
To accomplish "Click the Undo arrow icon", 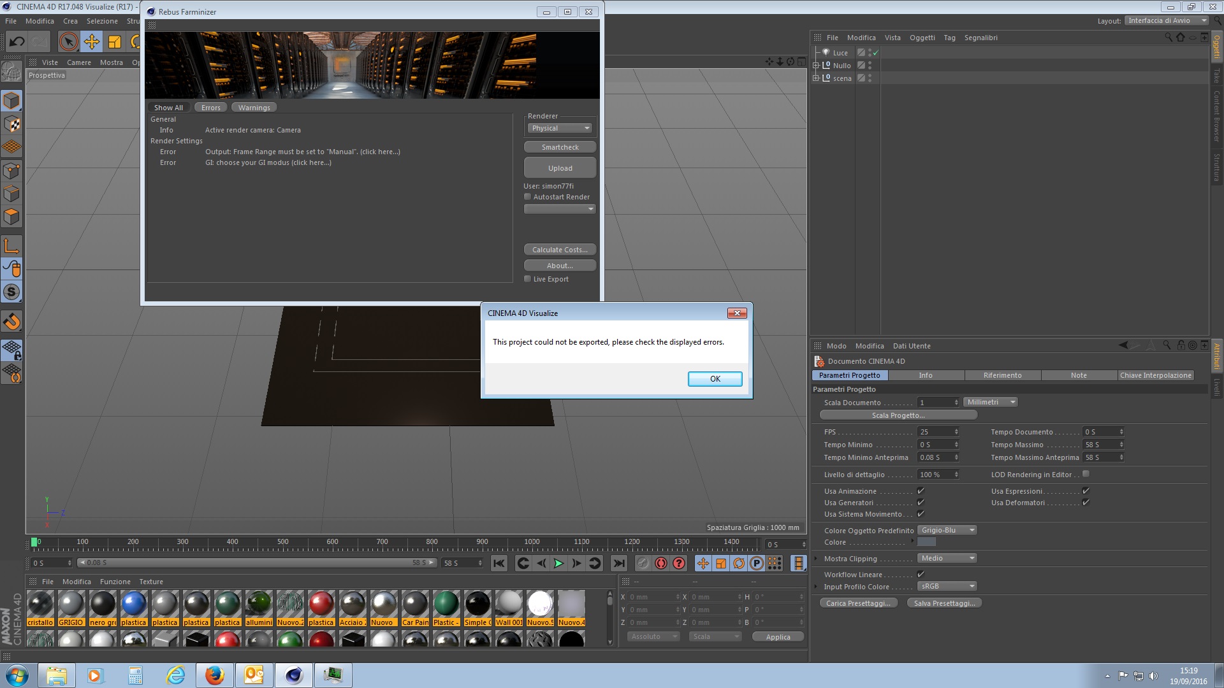I will (x=17, y=42).
